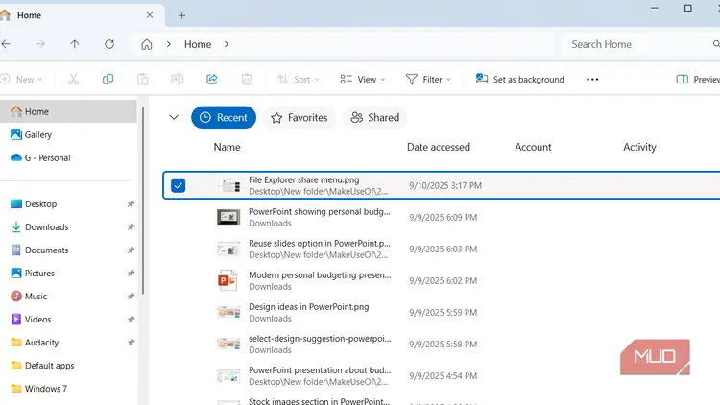The image size is (720, 405).
Task: Click the home icon in address bar
Action: (147, 44)
